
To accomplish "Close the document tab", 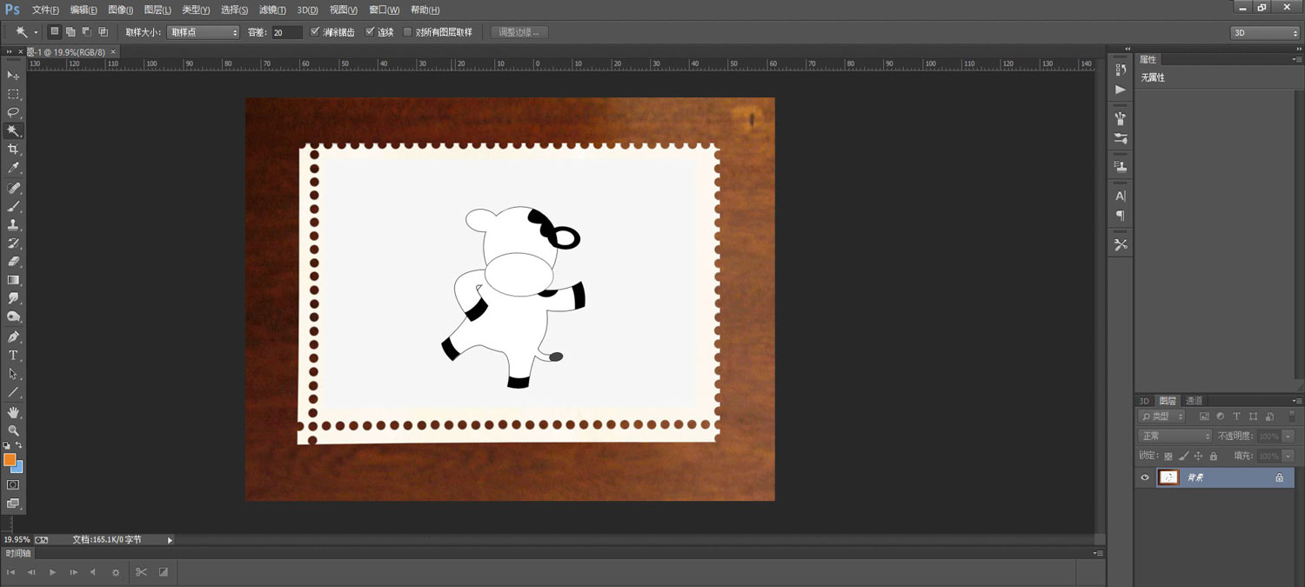I will point(113,52).
